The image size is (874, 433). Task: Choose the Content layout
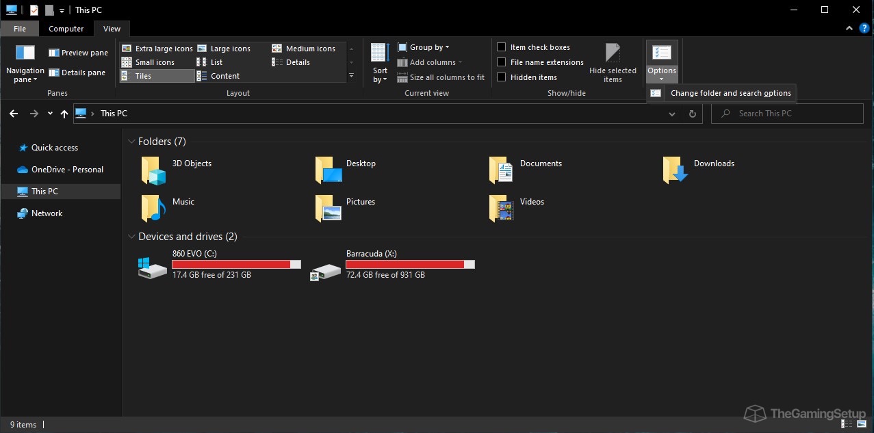(x=218, y=76)
